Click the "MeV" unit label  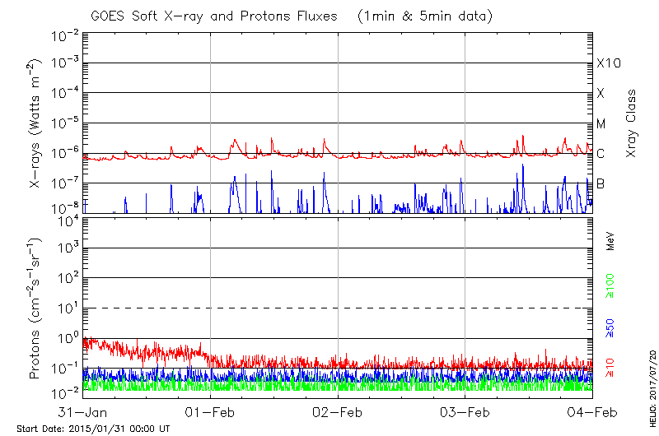(x=610, y=242)
